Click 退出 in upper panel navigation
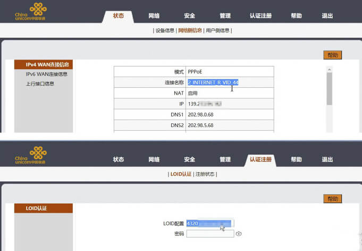The image size is (362, 251). [327, 16]
